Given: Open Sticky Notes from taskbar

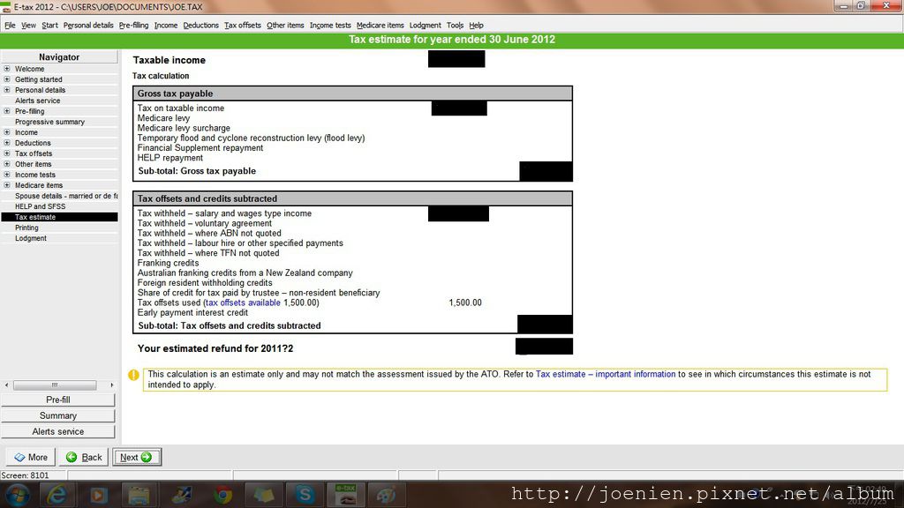Looking at the screenshot, I should point(263,495).
